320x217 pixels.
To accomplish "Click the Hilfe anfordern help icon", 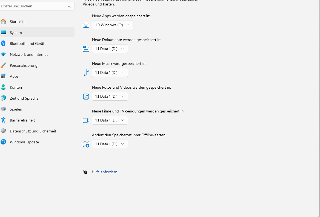I will coord(85,172).
